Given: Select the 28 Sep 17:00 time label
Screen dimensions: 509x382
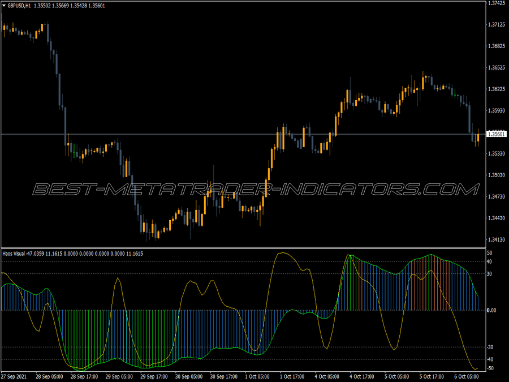Looking at the screenshot, I should [84, 376].
